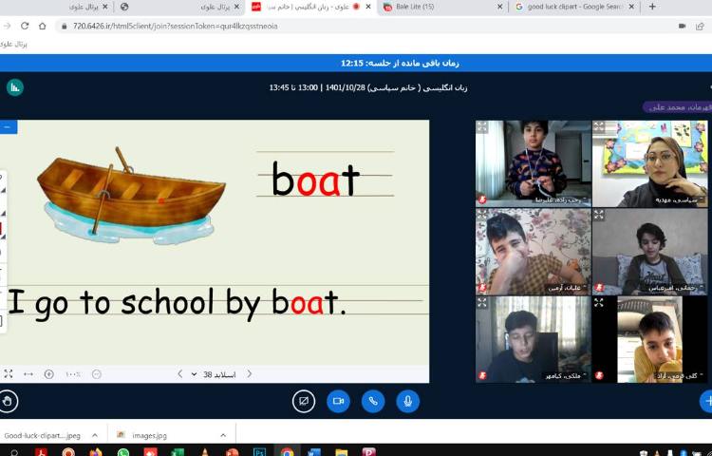Fullscreen the bottom-left boy's webcam in dark shirt
The image size is (712, 456).
[x=482, y=302]
